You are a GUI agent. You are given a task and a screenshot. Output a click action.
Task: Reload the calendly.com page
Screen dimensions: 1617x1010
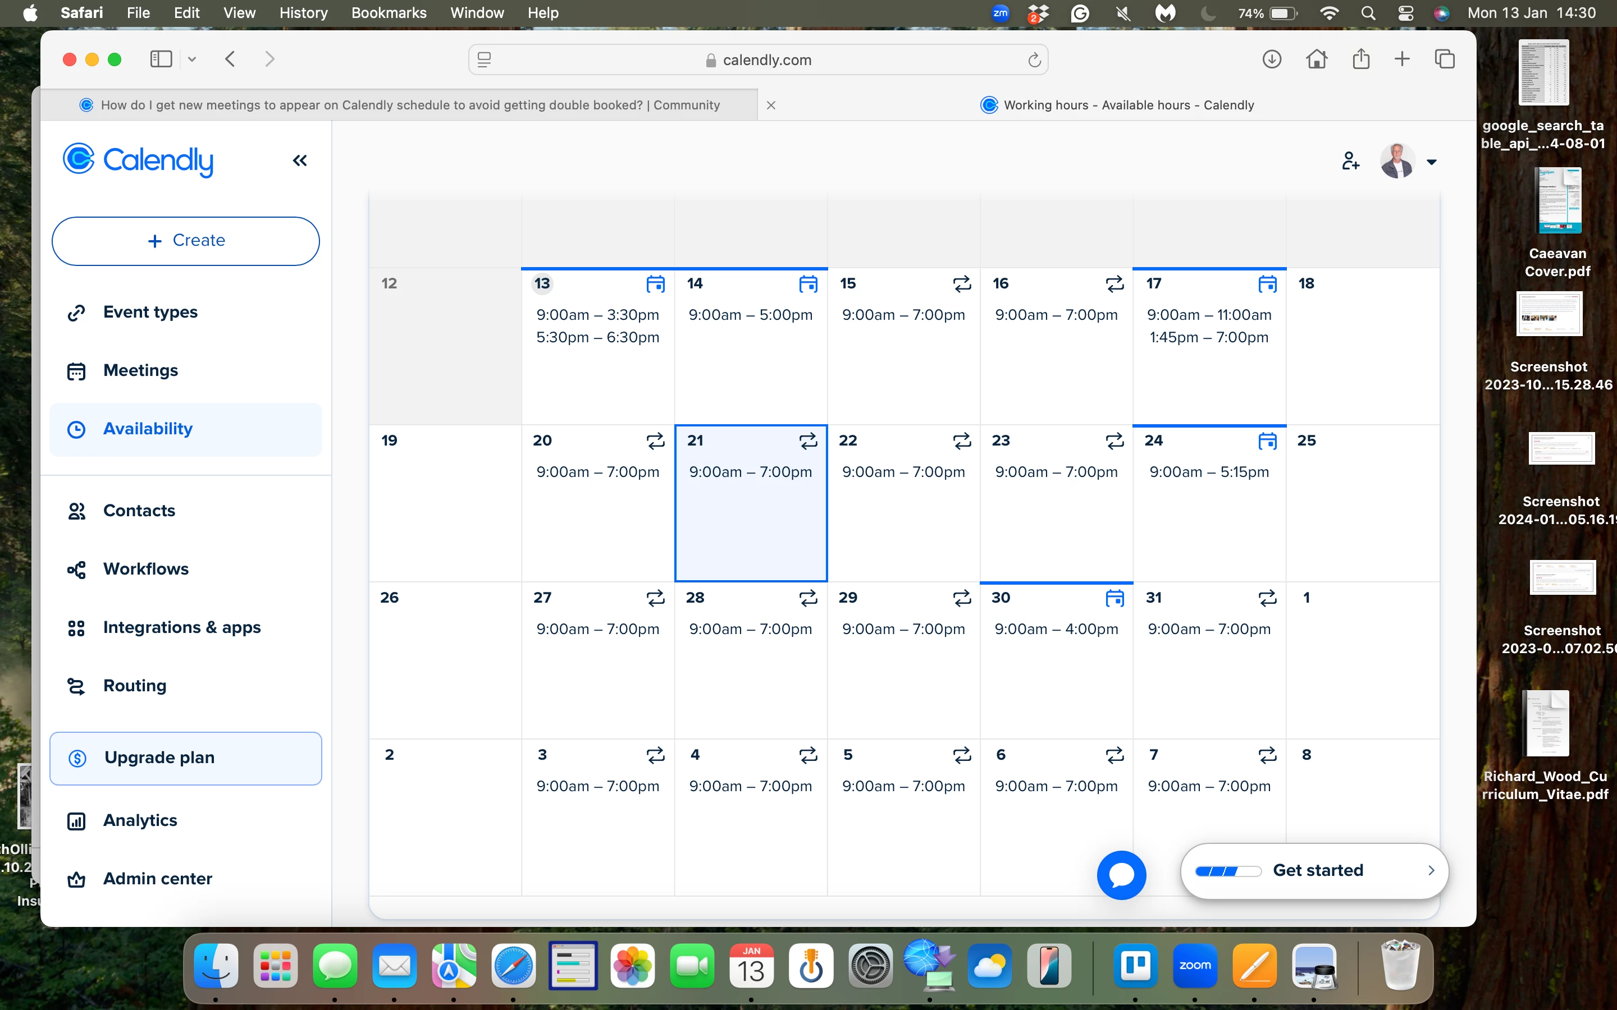(1034, 60)
